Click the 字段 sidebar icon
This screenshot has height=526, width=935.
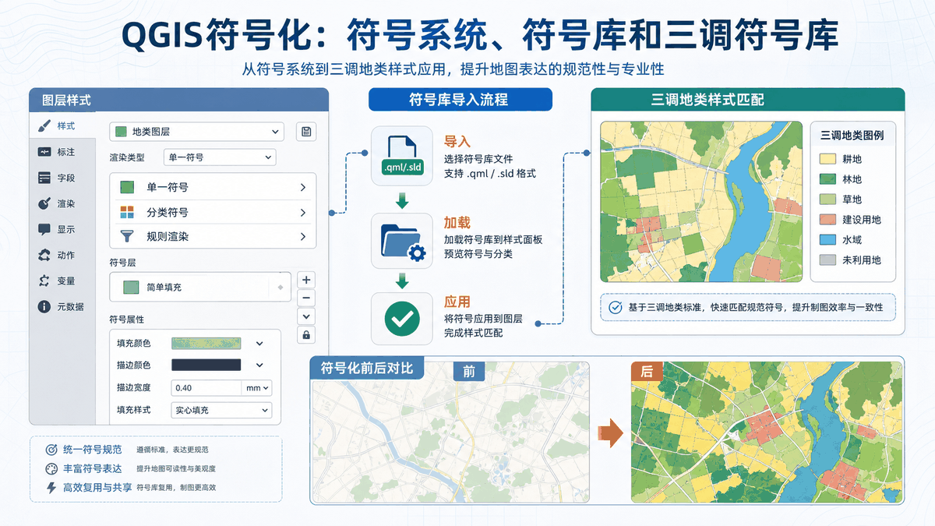44,178
